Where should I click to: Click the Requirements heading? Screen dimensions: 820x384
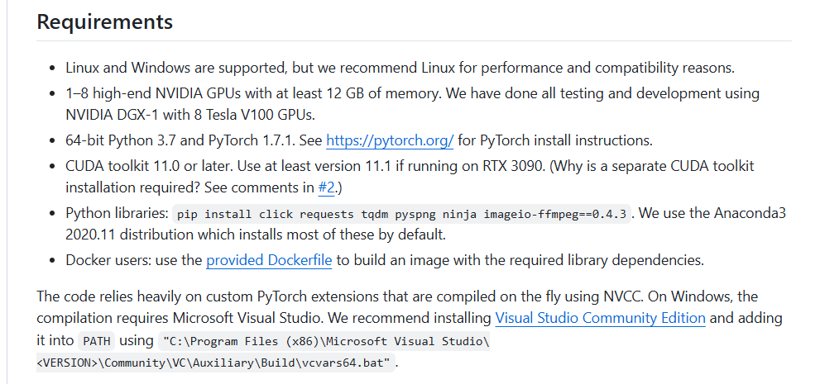(x=104, y=22)
